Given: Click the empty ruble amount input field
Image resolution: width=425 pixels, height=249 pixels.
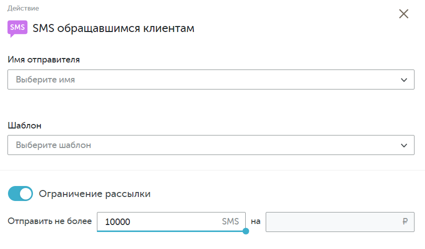Looking at the screenshot, I should pos(340,222).
